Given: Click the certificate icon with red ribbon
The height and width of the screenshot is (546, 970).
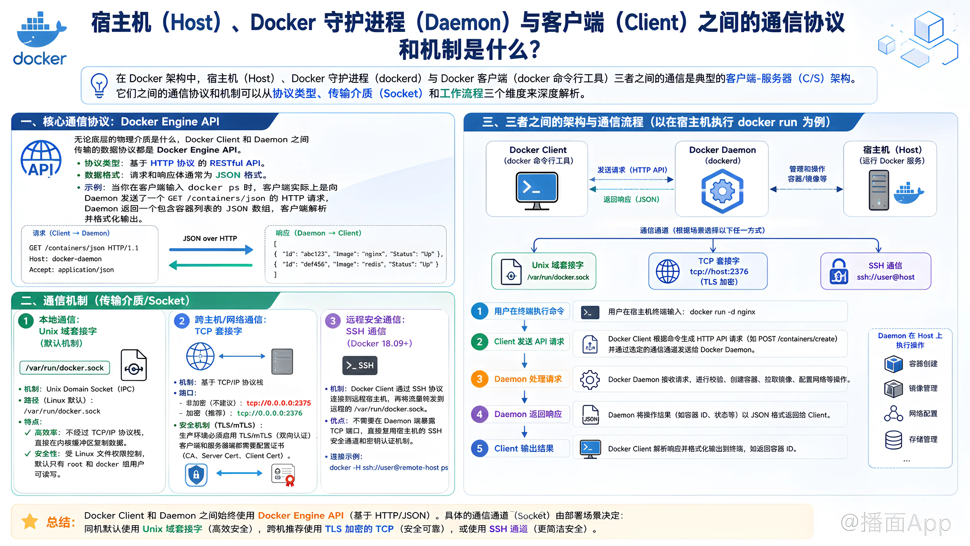Looking at the screenshot, I should [x=283, y=475].
